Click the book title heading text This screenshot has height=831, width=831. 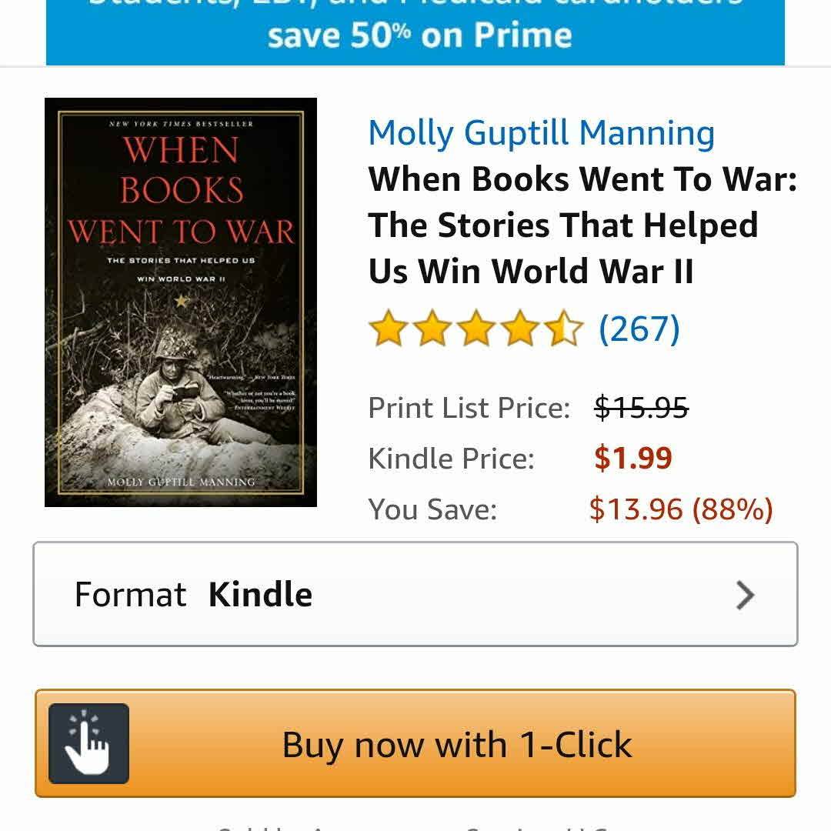582,225
